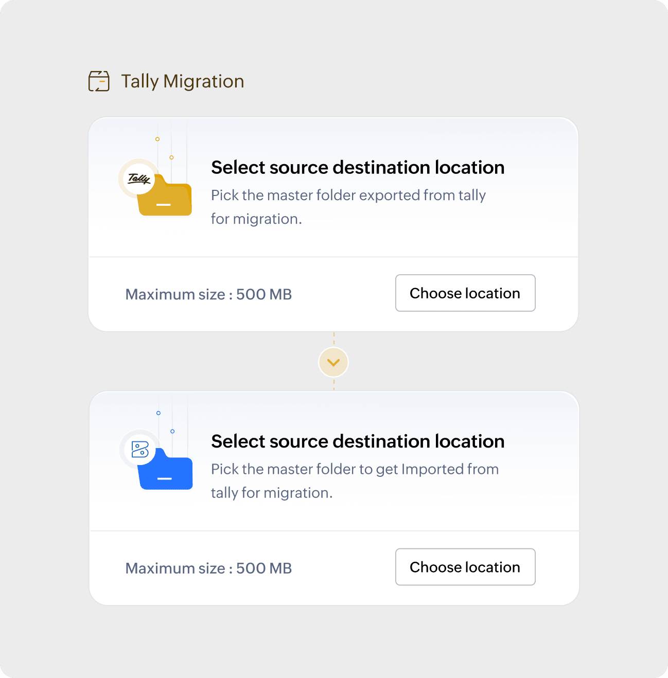Screen dimensions: 668x678
Task: Click the Tally Migration page title
Action: pyautogui.click(x=183, y=81)
